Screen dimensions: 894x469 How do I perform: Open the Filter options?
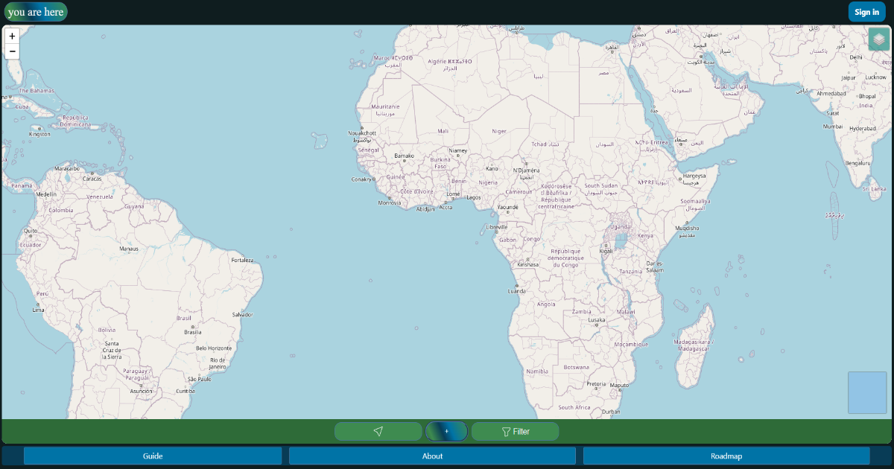515,432
